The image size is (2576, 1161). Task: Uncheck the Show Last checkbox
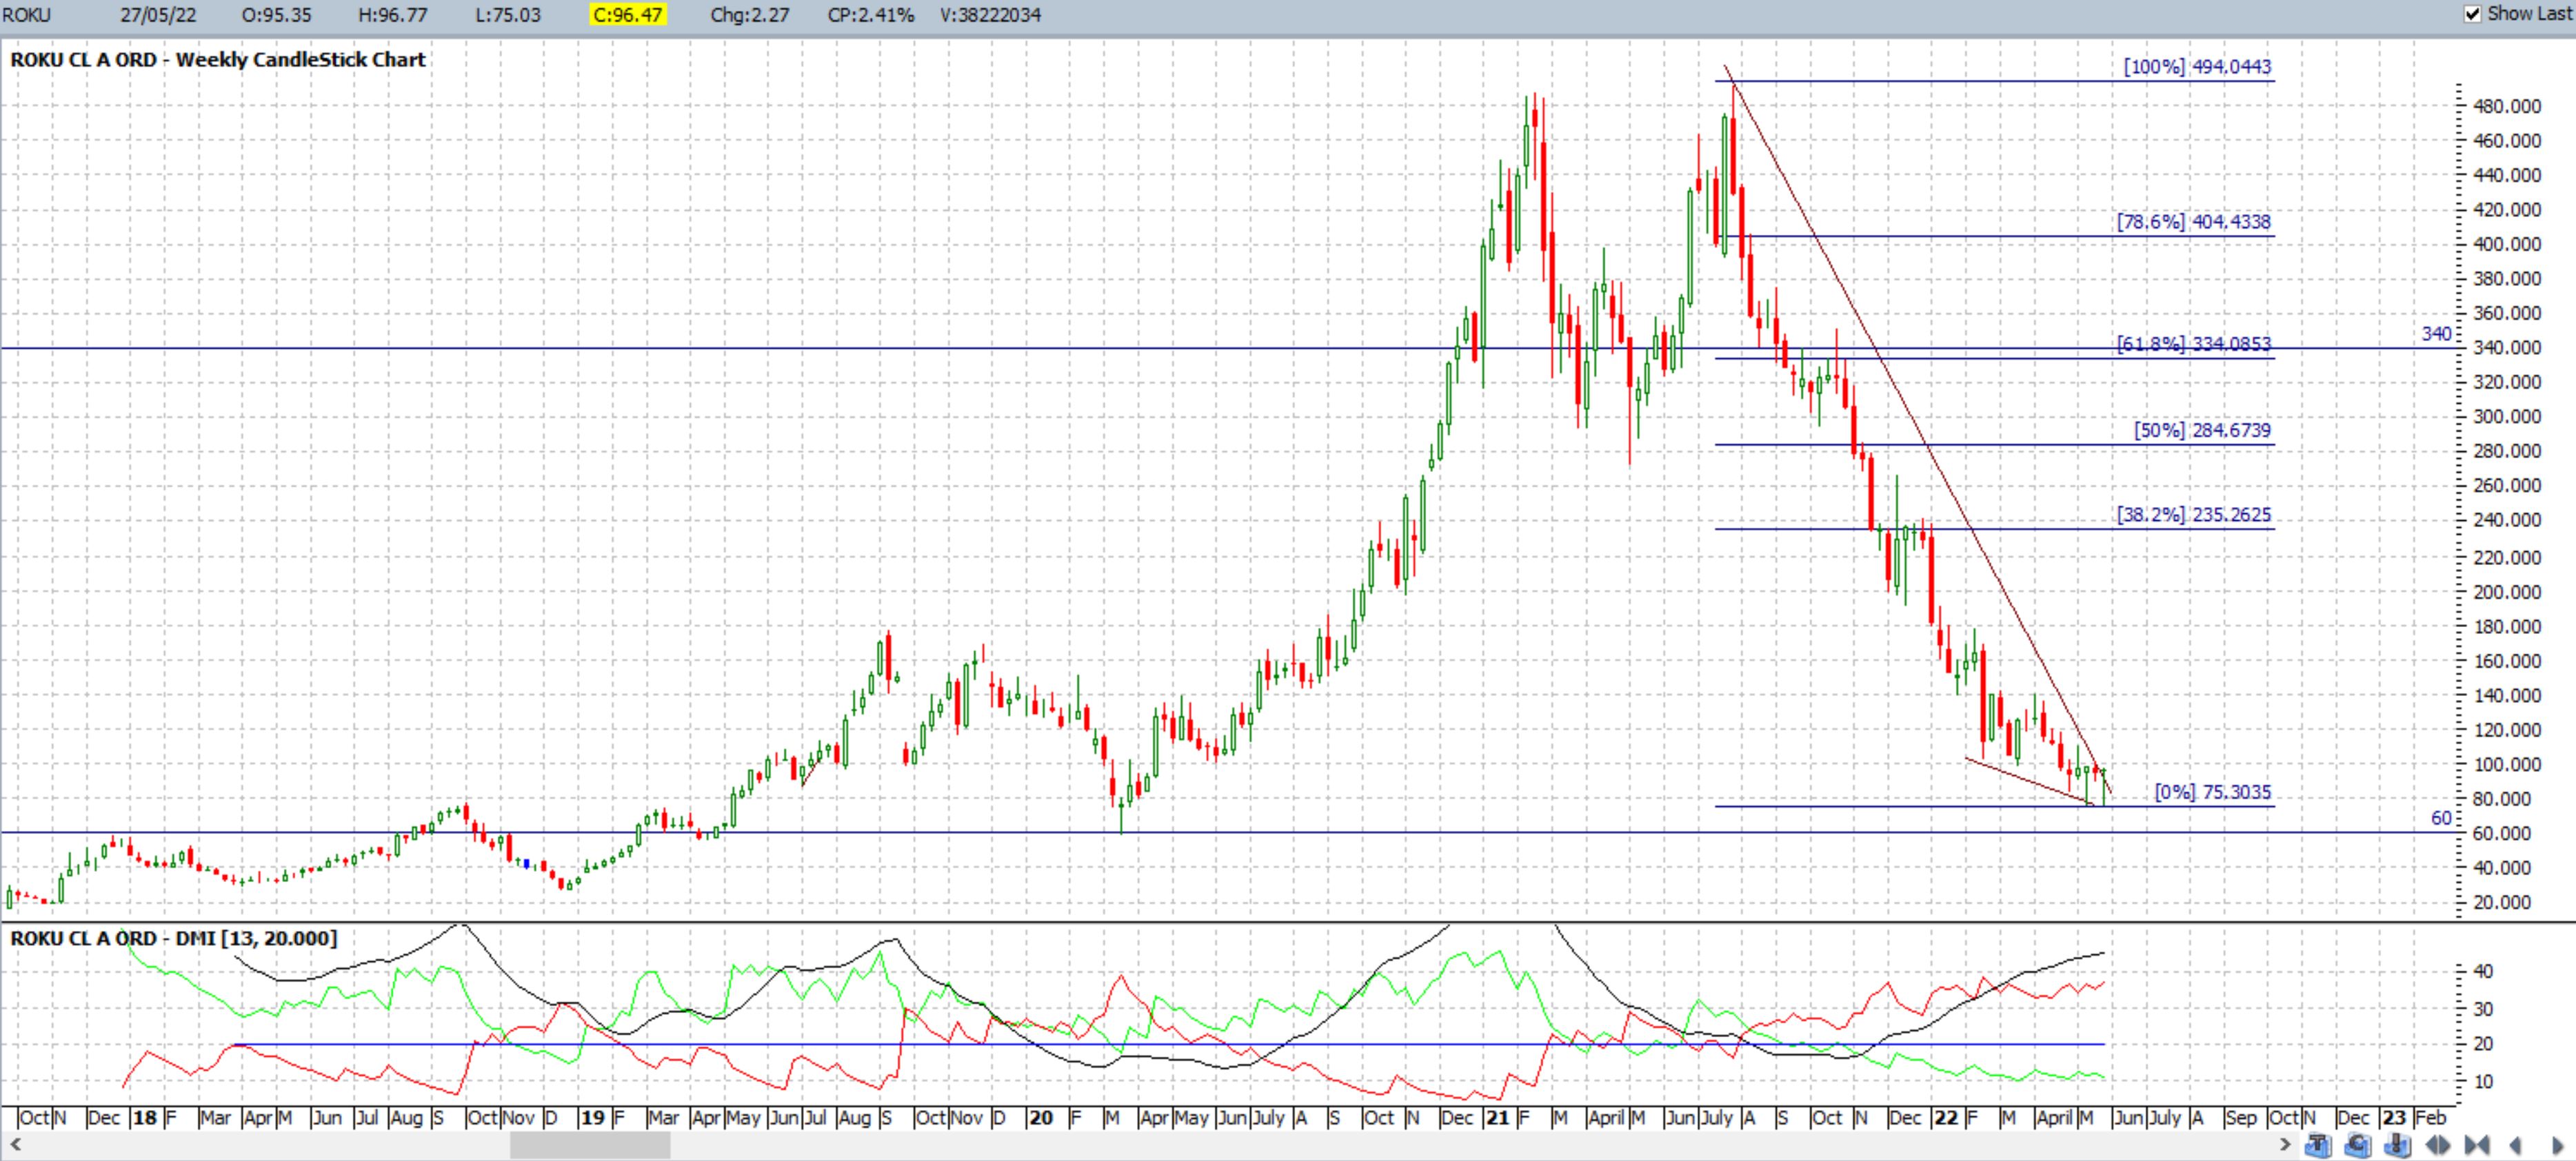coord(2473,14)
